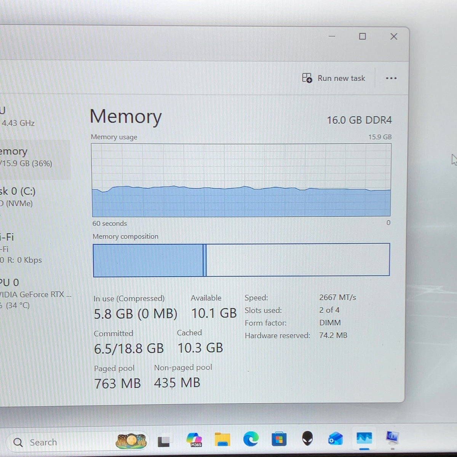
Task: Open the moon landscape search highlight icon
Action: (131, 441)
